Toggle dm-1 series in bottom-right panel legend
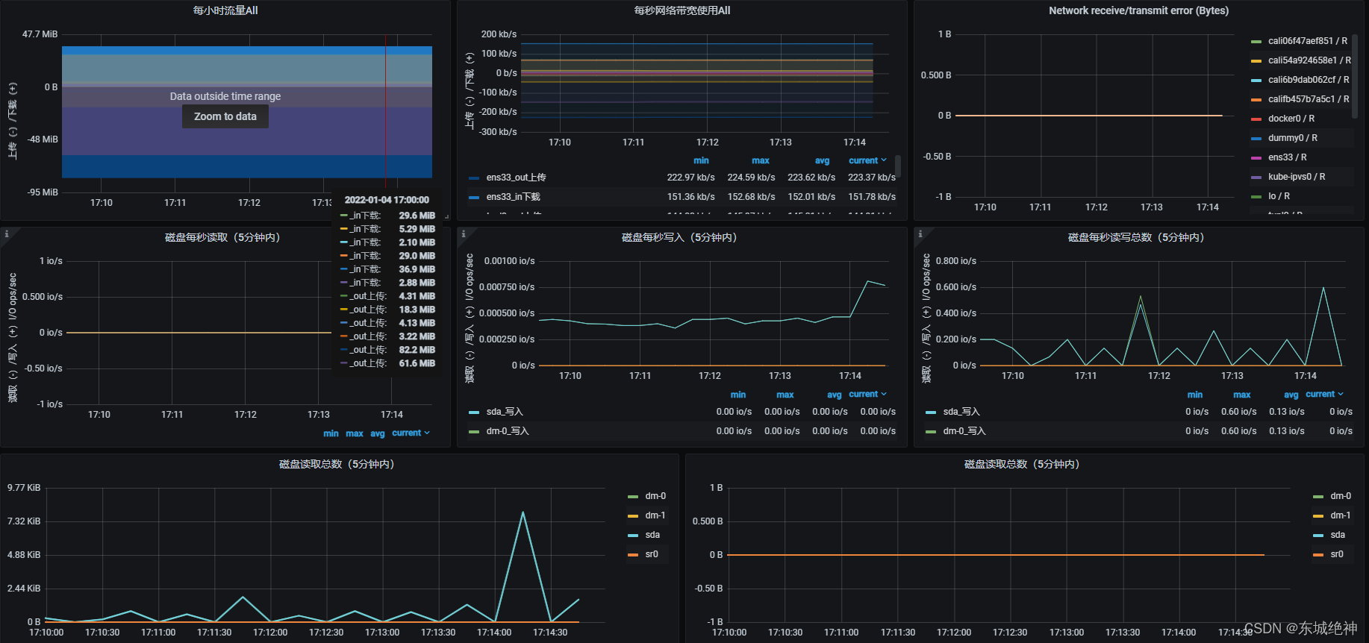The height and width of the screenshot is (643, 1369). coord(1341,515)
